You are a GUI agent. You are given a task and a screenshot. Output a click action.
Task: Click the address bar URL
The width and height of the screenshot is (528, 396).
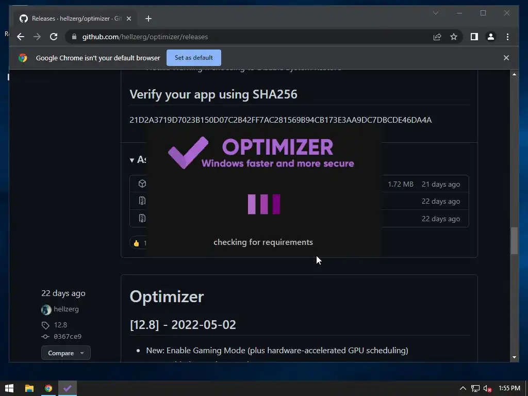tap(145, 37)
